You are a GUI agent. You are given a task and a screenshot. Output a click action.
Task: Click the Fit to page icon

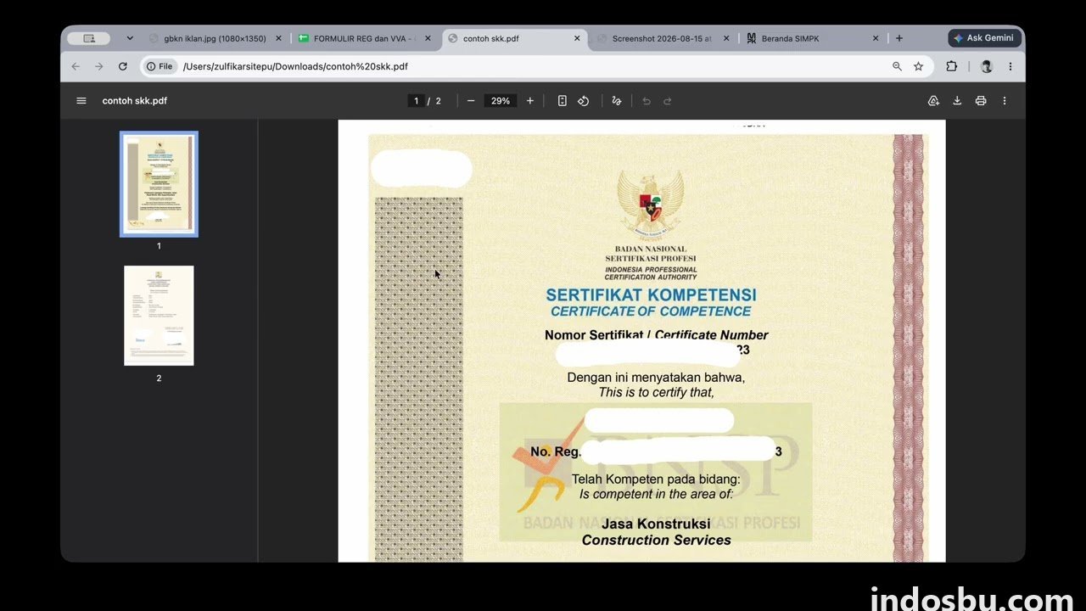(562, 101)
